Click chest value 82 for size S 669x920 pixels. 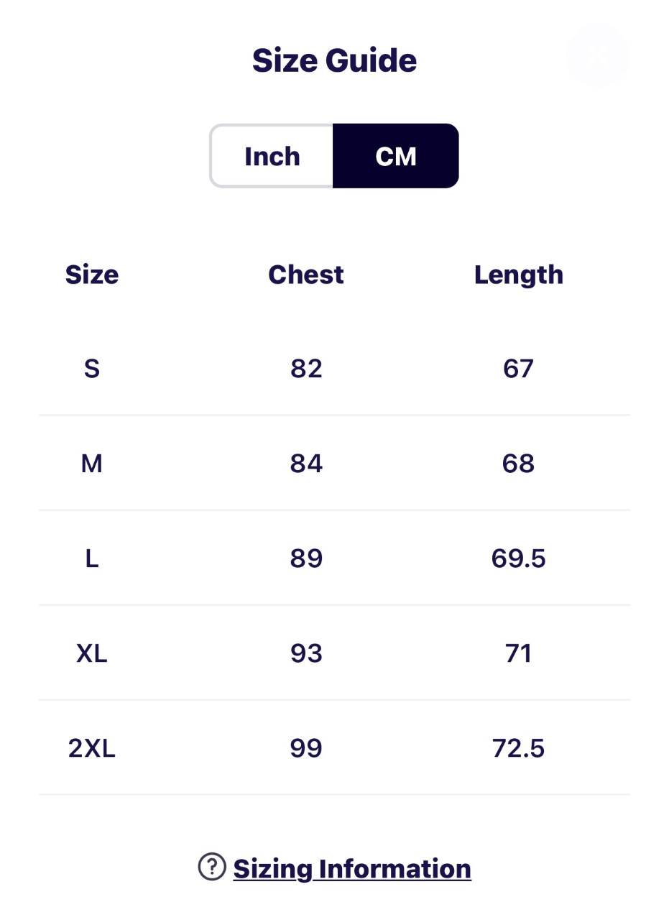(x=306, y=369)
